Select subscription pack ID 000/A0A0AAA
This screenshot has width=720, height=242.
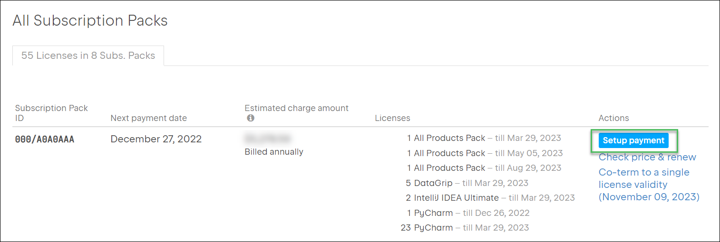(x=45, y=140)
